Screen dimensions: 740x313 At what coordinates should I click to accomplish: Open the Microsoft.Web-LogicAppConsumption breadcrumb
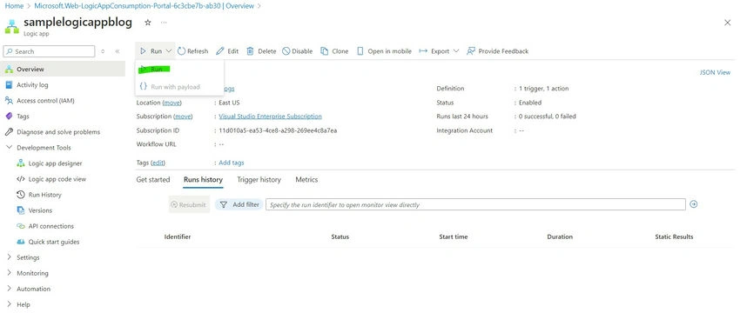tap(144, 6)
